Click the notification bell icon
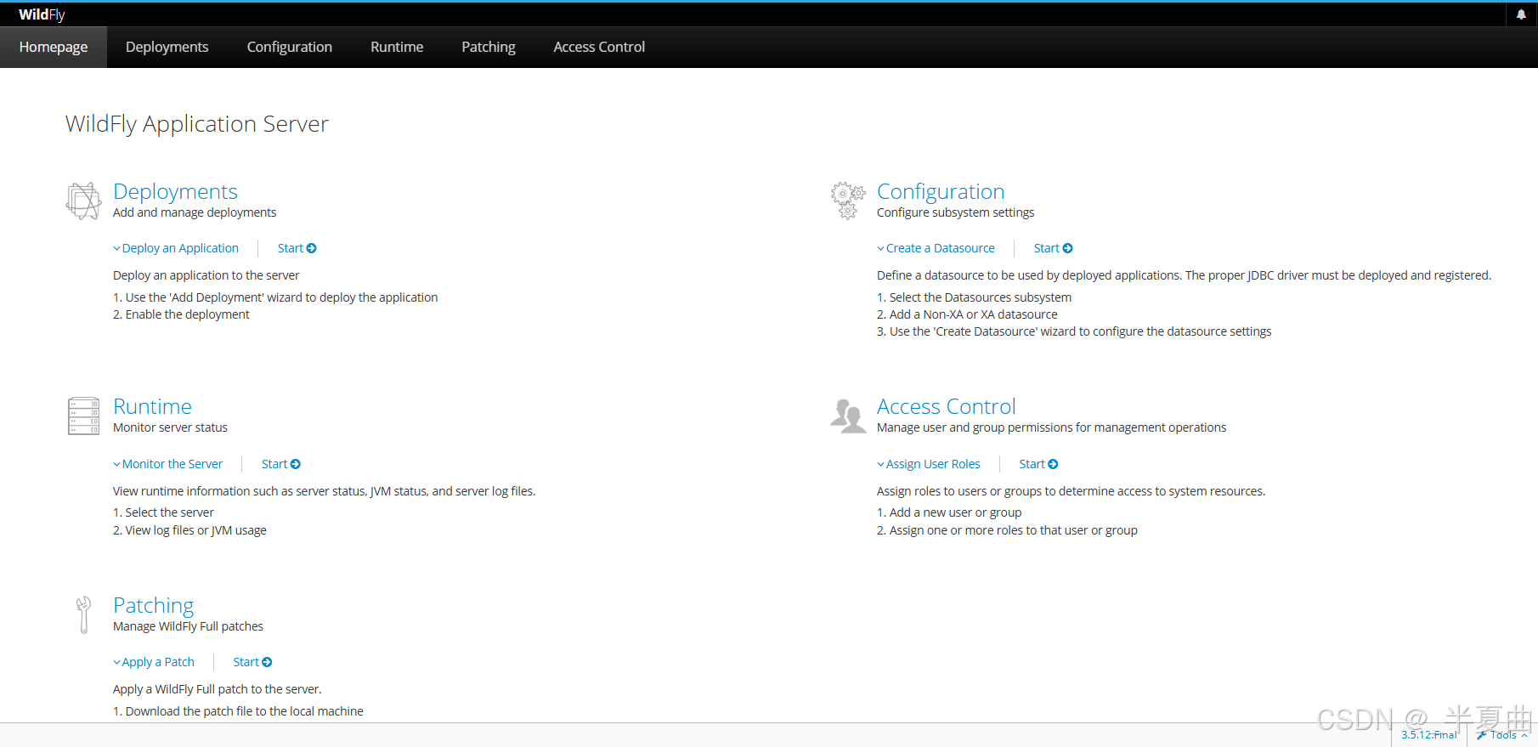The width and height of the screenshot is (1538, 747). [x=1521, y=14]
